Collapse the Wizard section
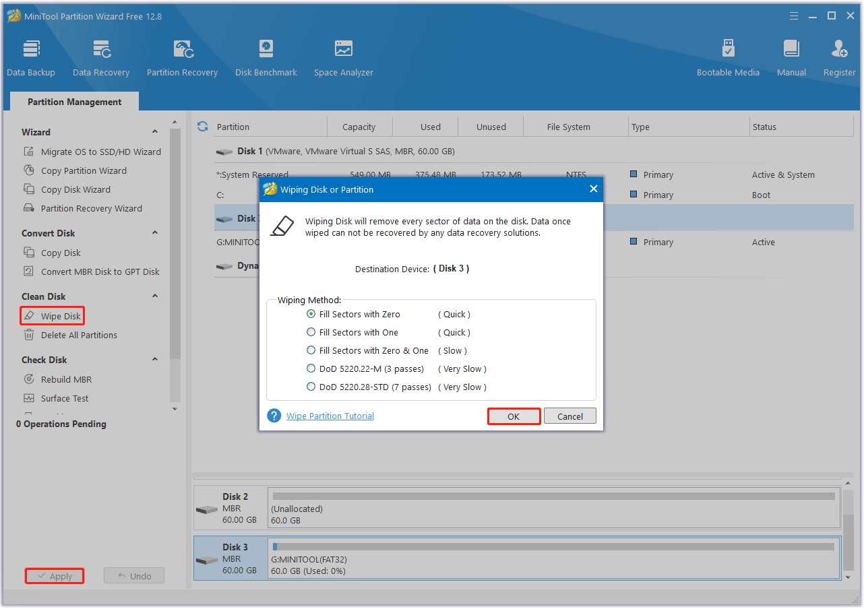Image resolution: width=864 pixels, height=609 pixels. tap(155, 132)
